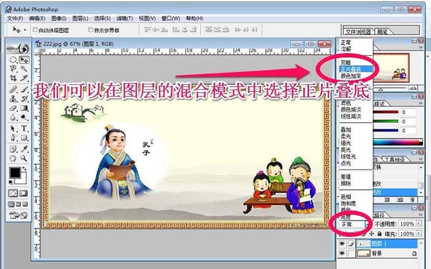Reset default foreground and background colors
This screenshot has width=431, height=269.
[x=11, y=182]
